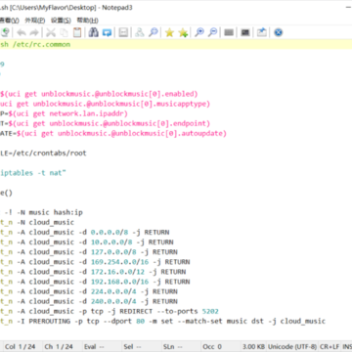Screen dimensions: 352x352
Task: Click the tree structure toolbar icon
Action: [x=140, y=32]
